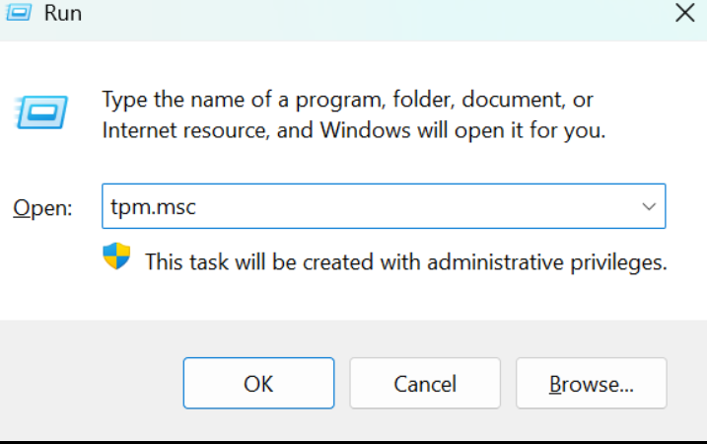Open the Browse... file picker

point(591,383)
